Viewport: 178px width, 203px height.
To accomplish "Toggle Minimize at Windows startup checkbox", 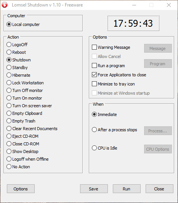I will point(94,93).
